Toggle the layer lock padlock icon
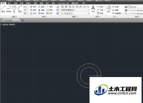The height and width of the screenshot is (103, 143). (x=67, y=13)
